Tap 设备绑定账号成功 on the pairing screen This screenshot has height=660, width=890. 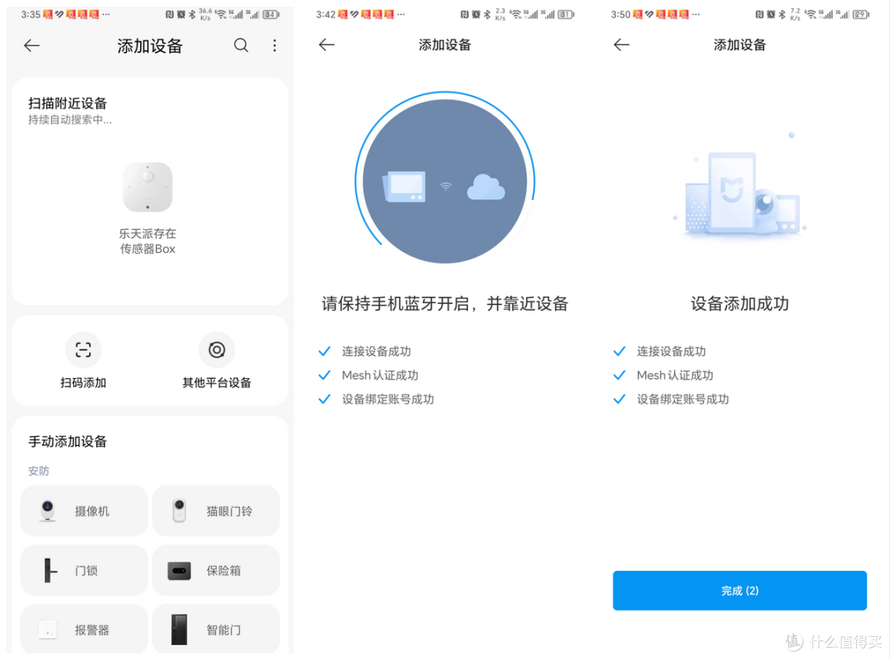pyautogui.click(x=387, y=399)
